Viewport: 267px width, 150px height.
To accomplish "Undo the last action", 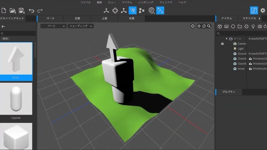I will click(x=32, y=10).
